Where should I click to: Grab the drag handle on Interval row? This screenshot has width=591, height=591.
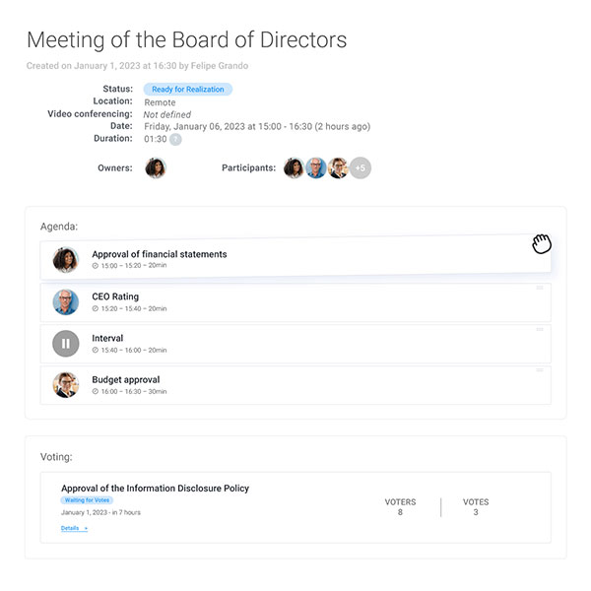point(540,329)
